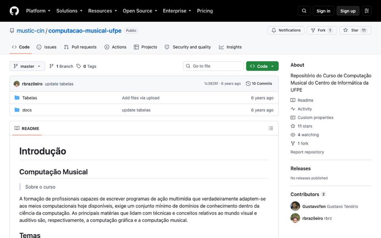Open Add files via upload commit message
The image size is (381, 238).
pos(140,98)
